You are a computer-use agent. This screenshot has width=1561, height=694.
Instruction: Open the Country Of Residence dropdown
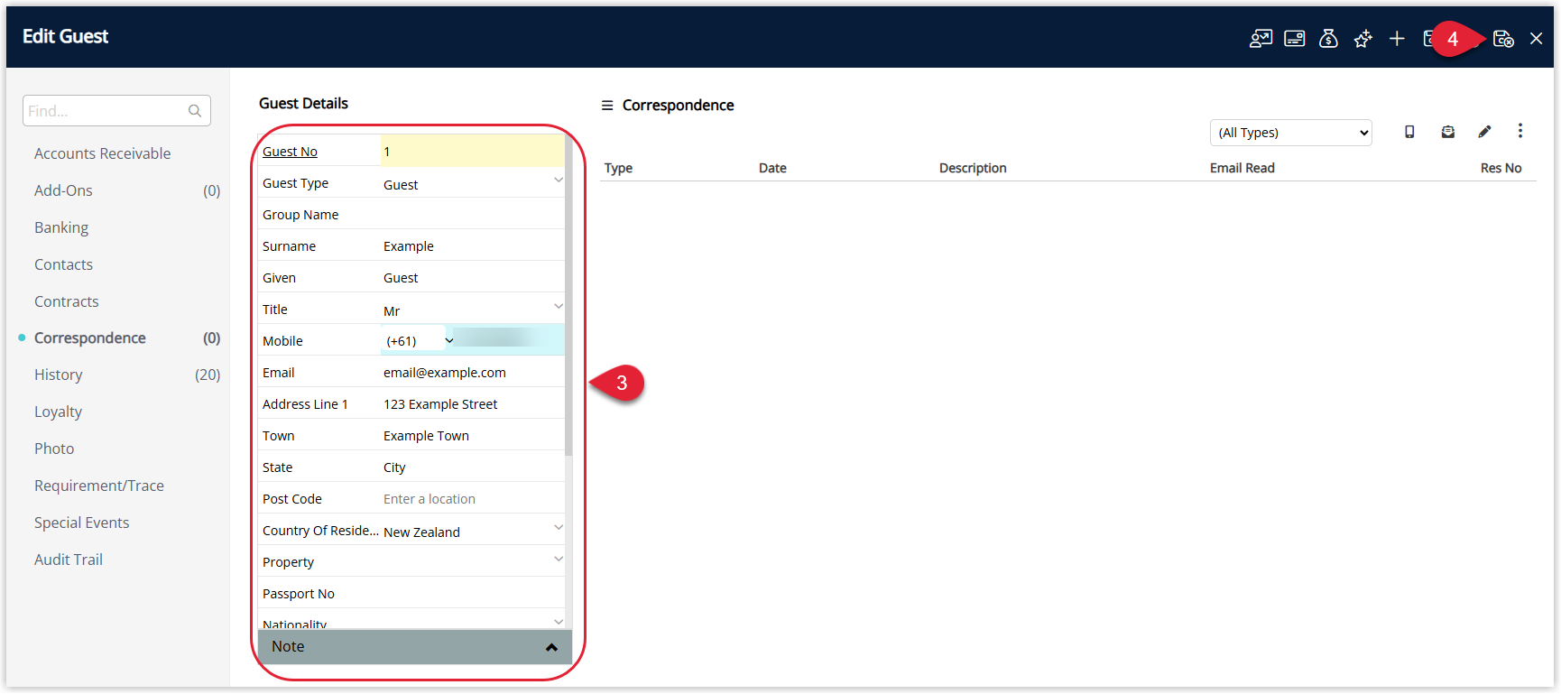coord(559,528)
